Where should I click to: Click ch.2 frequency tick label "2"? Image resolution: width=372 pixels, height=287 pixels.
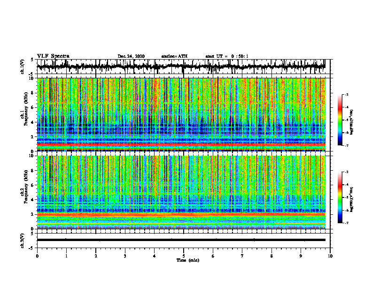coord(33,214)
